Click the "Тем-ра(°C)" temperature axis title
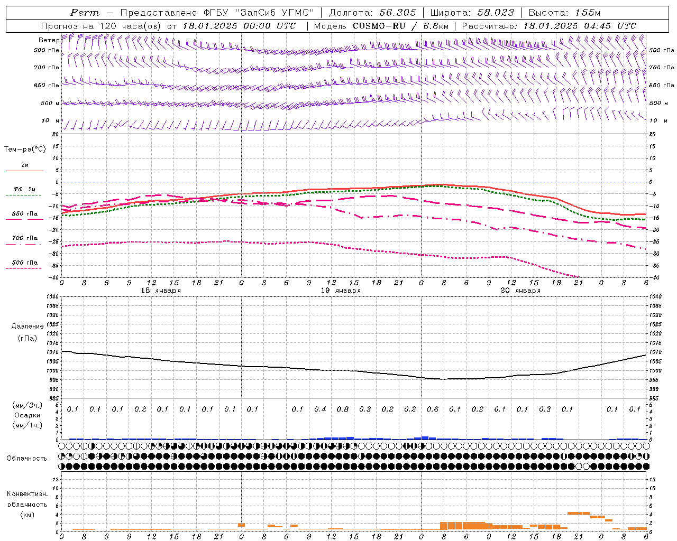The height and width of the screenshot is (541, 677). pyautogui.click(x=25, y=150)
